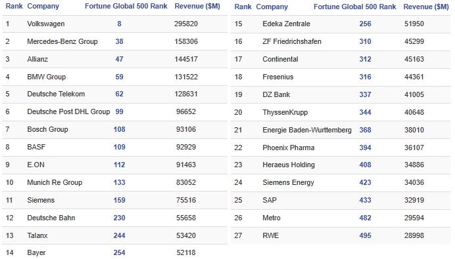
Task: Select Fortune Global 500 rank 38 link
Action: [x=119, y=41]
